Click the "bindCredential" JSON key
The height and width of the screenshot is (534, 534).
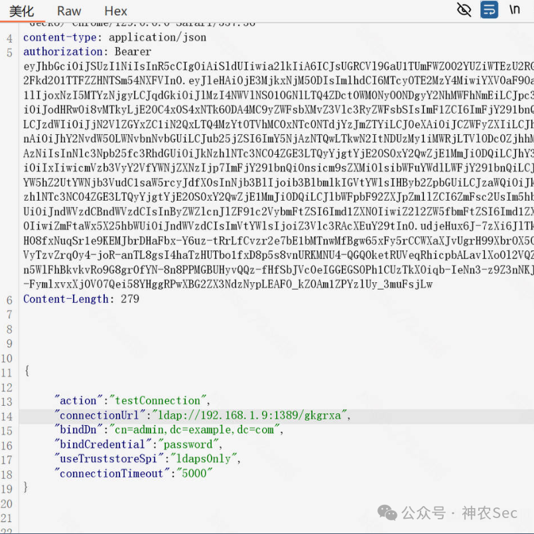coord(103,444)
